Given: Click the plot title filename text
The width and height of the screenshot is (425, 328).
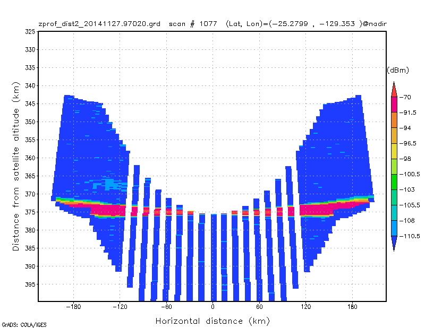Looking at the screenshot, I should click(x=99, y=24).
